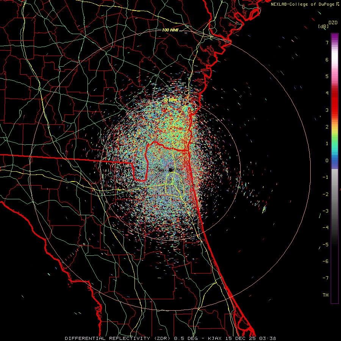The image size is (341, 341).
Task: Click the -7 value on color scale
Action: [x=325, y=278]
